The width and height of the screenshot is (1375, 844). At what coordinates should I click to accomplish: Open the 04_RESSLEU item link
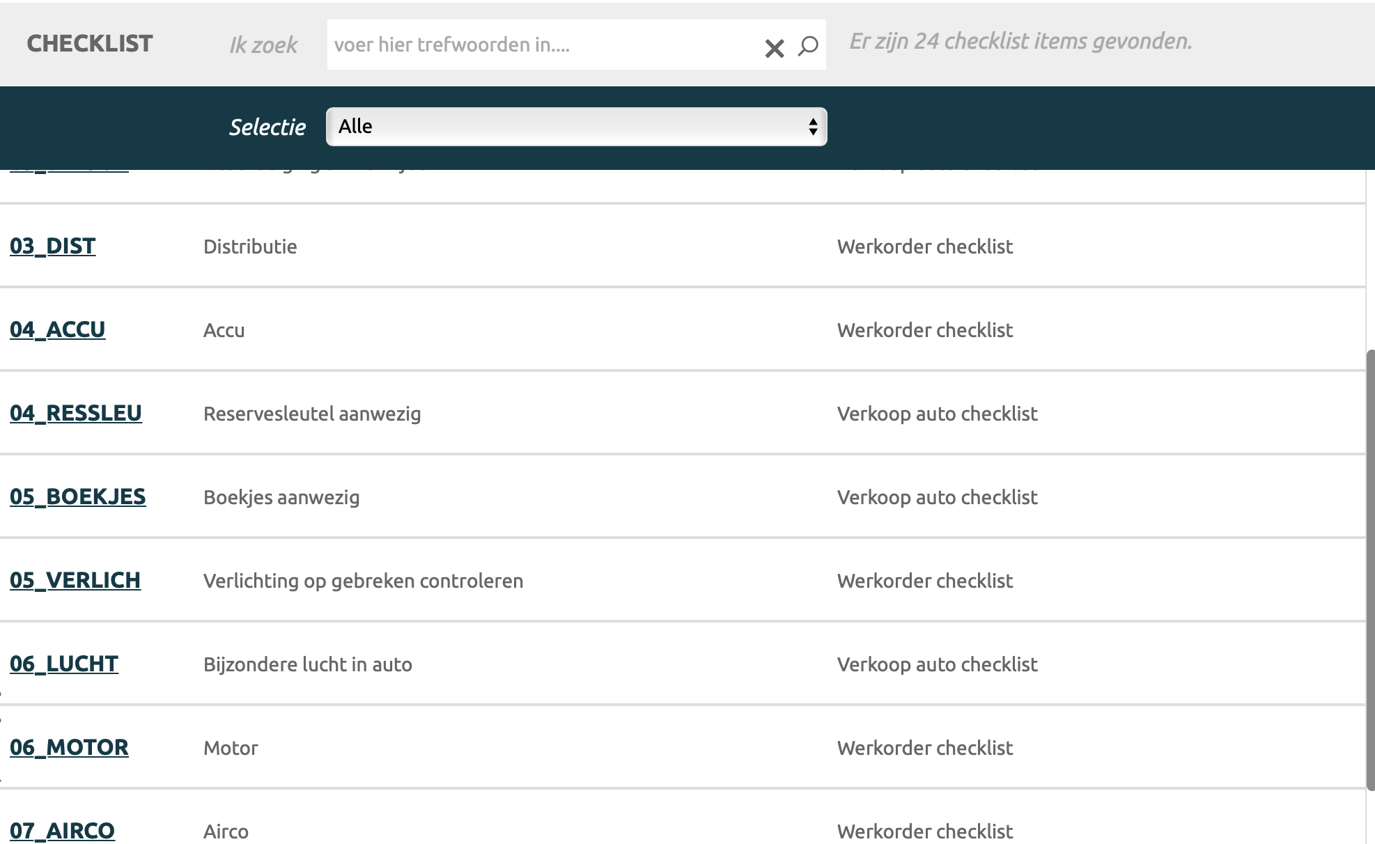tap(76, 413)
